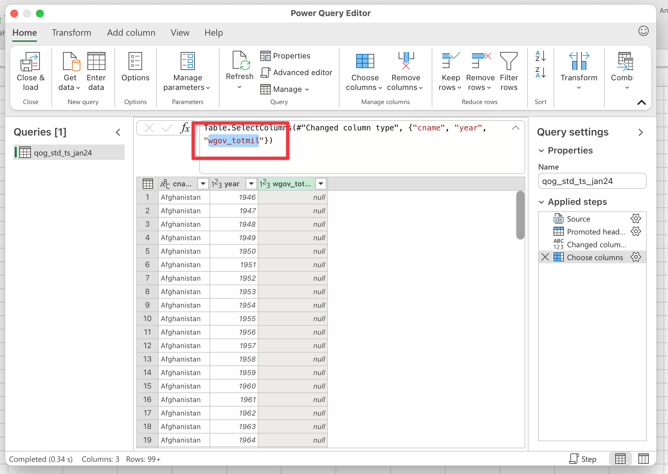668x474 pixels.
Task: Switch to data grid view
Action: (620, 459)
